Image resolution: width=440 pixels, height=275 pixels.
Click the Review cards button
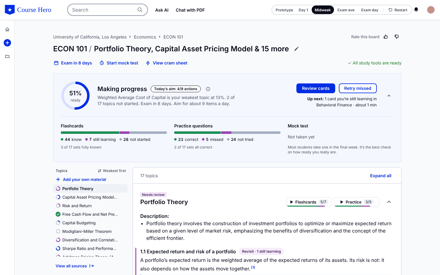pyautogui.click(x=316, y=88)
